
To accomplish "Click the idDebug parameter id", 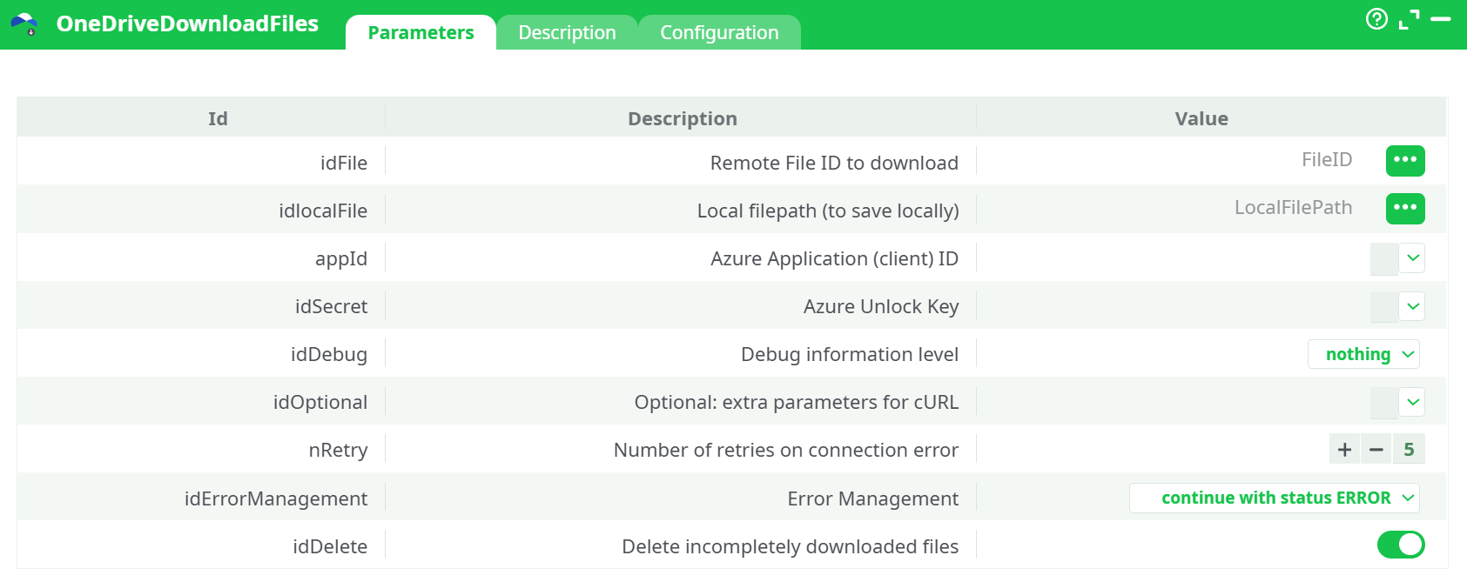I will (329, 355).
